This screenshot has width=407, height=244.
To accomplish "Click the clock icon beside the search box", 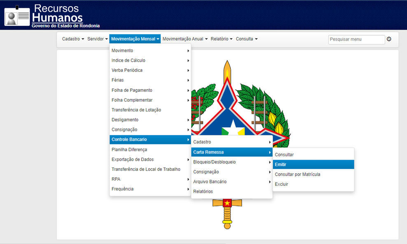I will click(389, 39).
